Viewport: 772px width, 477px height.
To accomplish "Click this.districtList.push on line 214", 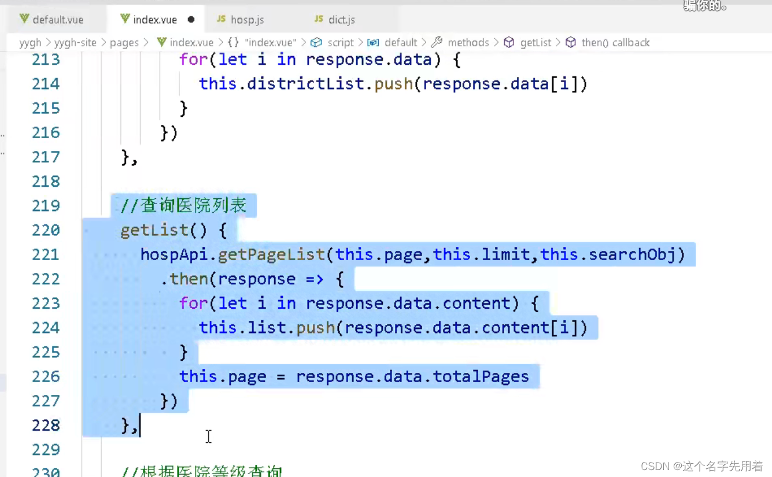I will pos(306,84).
